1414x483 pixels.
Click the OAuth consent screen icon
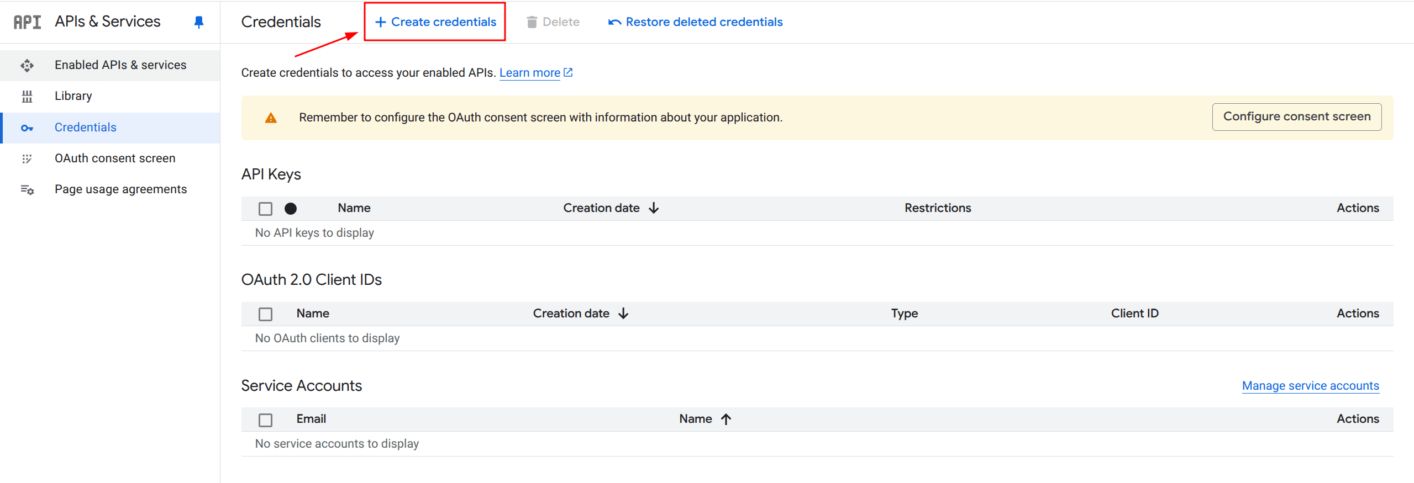(27, 159)
